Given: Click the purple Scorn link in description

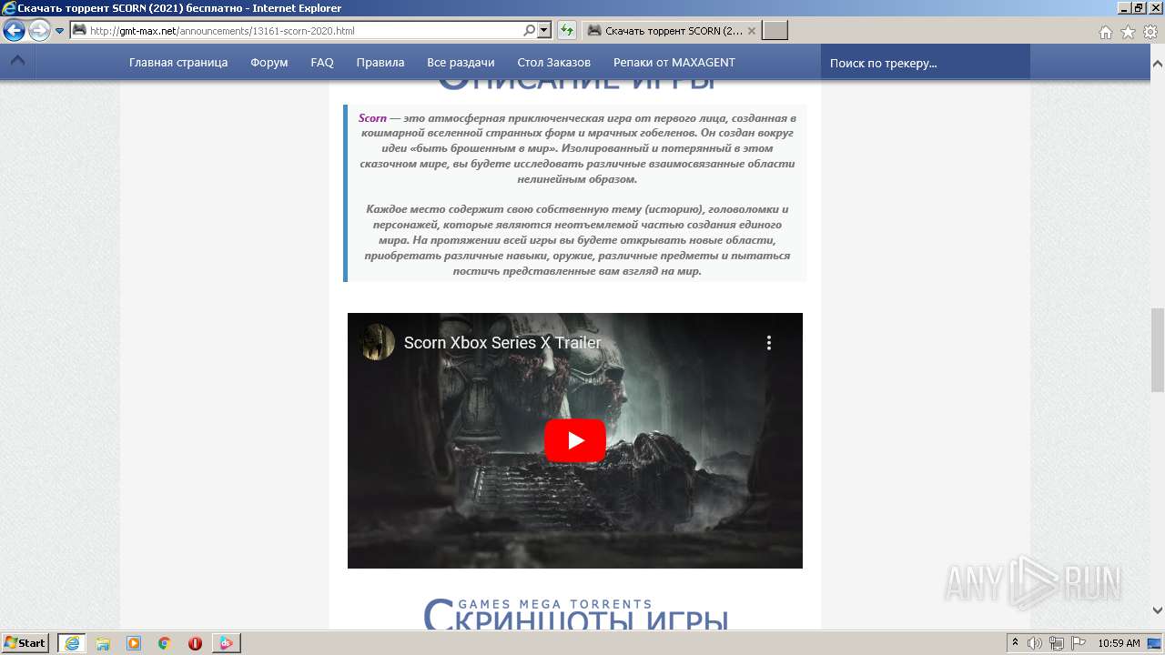Looking at the screenshot, I should [372, 118].
